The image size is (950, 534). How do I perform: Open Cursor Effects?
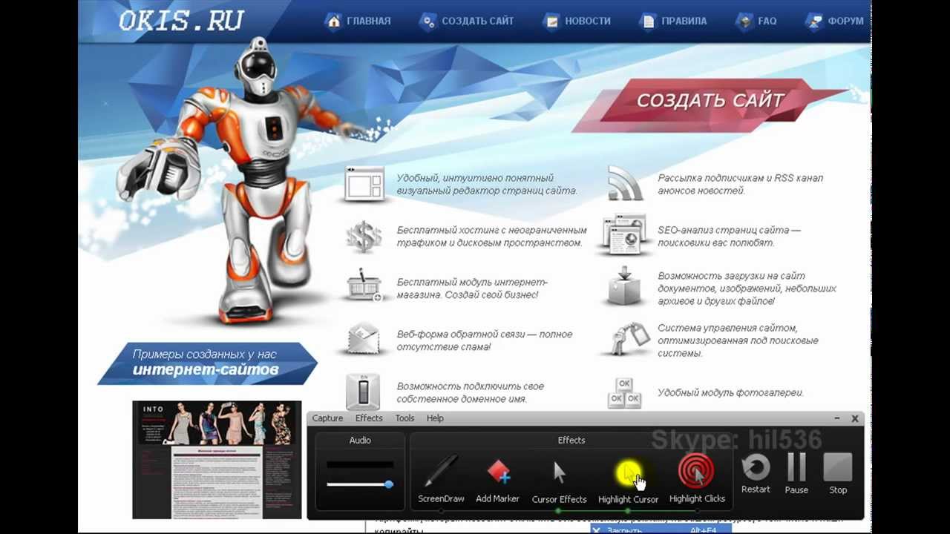click(559, 481)
